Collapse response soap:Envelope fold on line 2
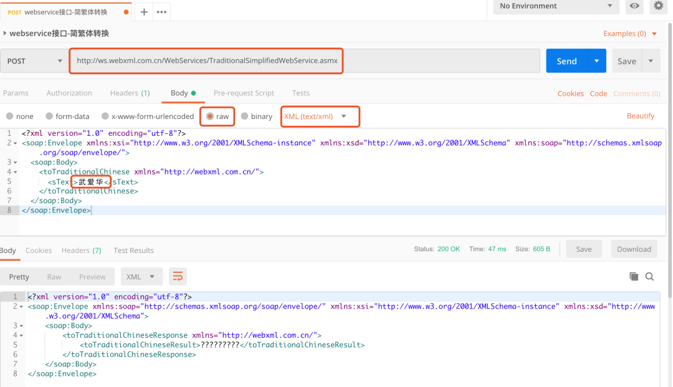 coord(21,307)
